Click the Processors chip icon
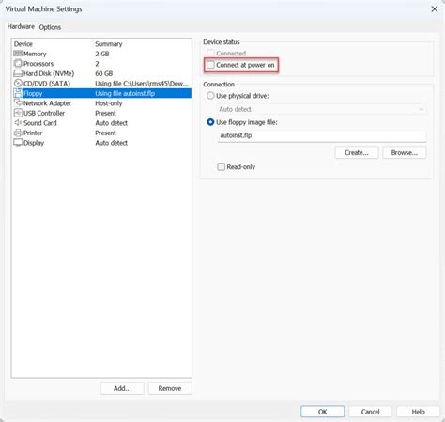The height and width of the screenshot is (422, 445). (x=18, y=64)
